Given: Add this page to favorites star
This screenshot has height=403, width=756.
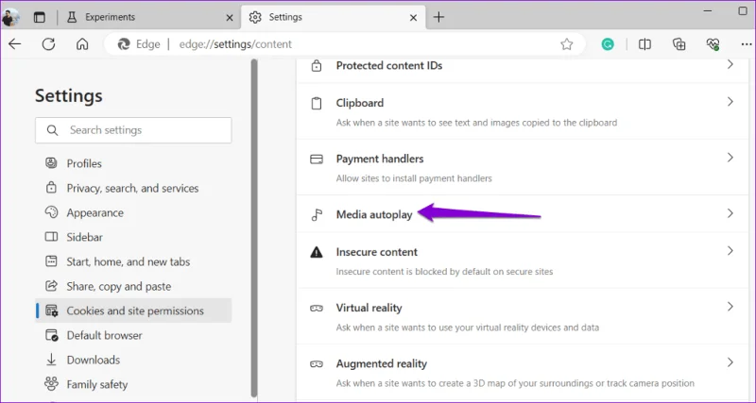Looking at the screenshot, I should point(566,44).
